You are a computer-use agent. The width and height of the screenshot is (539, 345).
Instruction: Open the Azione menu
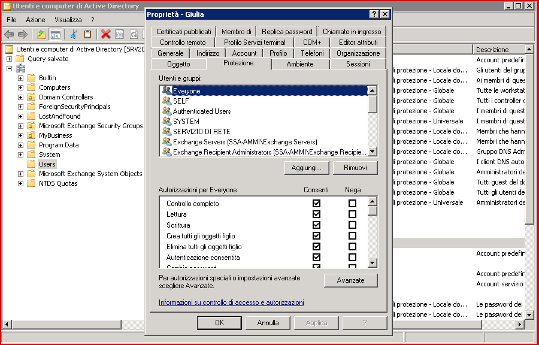click(35, 20)
